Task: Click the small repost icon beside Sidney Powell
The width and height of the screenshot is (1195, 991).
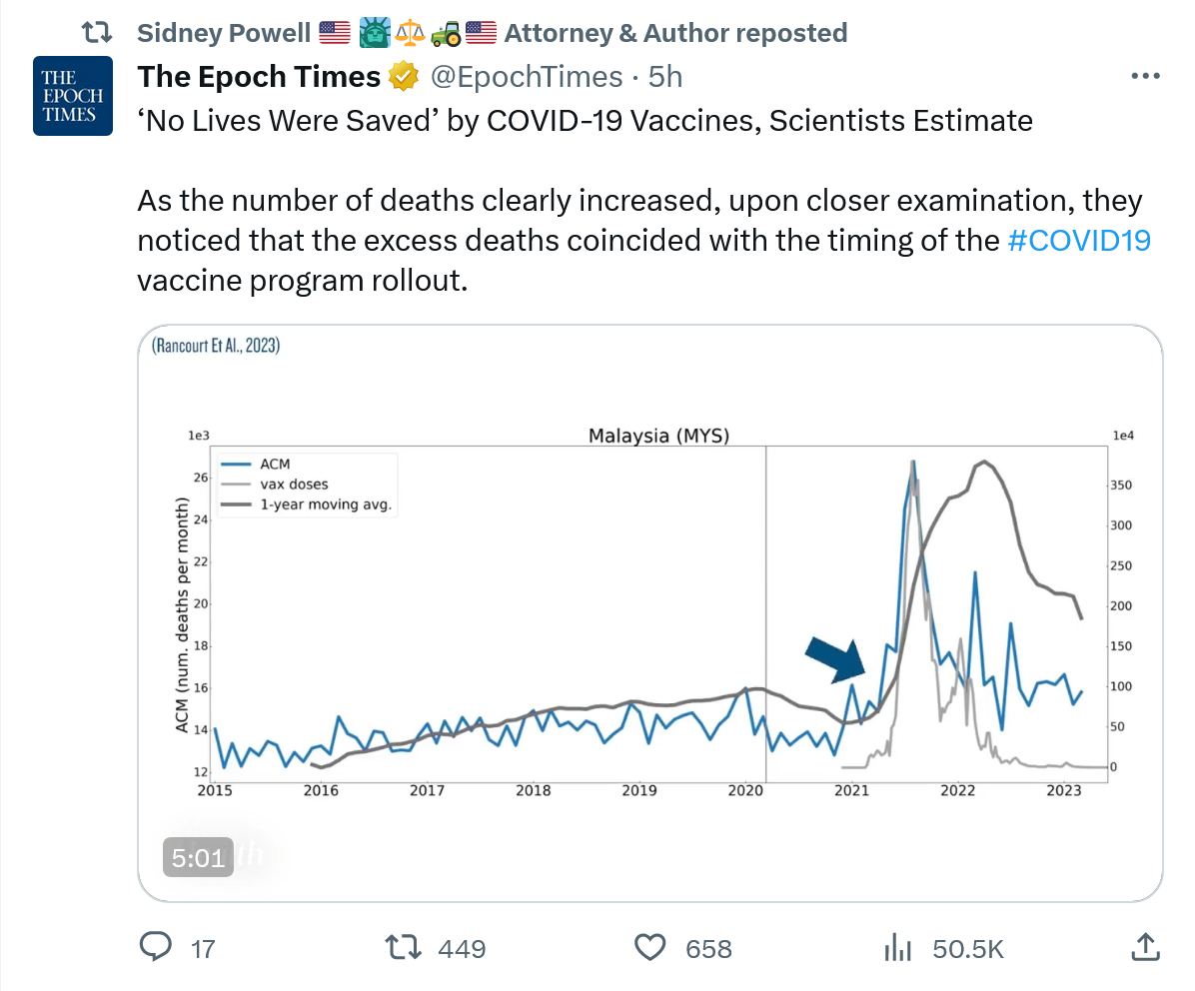Action: click(96, 33)
